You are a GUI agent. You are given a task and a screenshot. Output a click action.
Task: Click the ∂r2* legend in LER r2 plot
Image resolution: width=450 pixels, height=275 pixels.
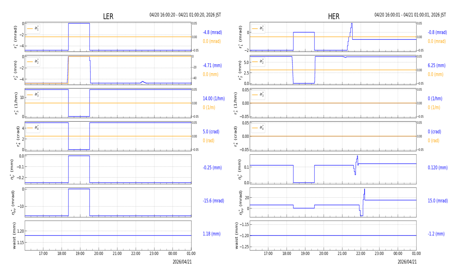click(33, 62)
